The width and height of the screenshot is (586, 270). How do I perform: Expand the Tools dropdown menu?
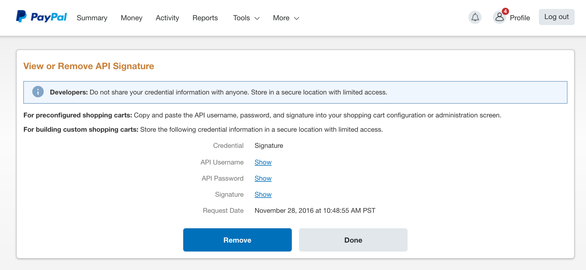coord(246,18)
